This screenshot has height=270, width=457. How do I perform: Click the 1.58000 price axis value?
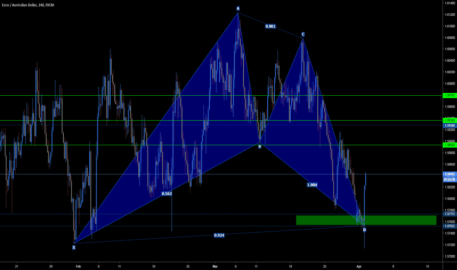pyautogui.click(x=450, y=199)
